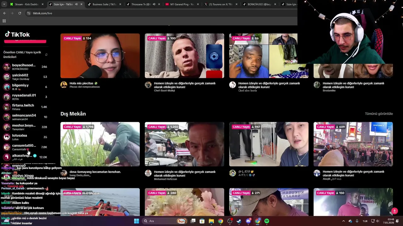403x226 pixels.
Task: Open Spotify from the taskbar
Action: (267, 221)
